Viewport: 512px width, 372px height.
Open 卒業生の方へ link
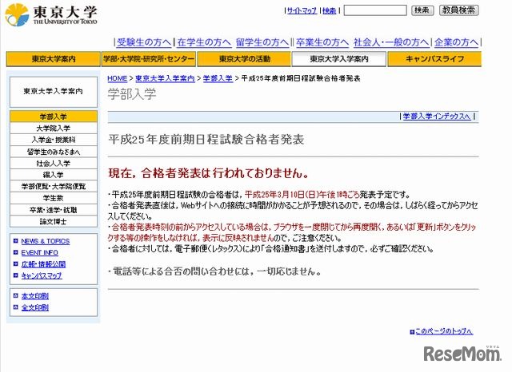pyautogui.click(x=322, y=42)
